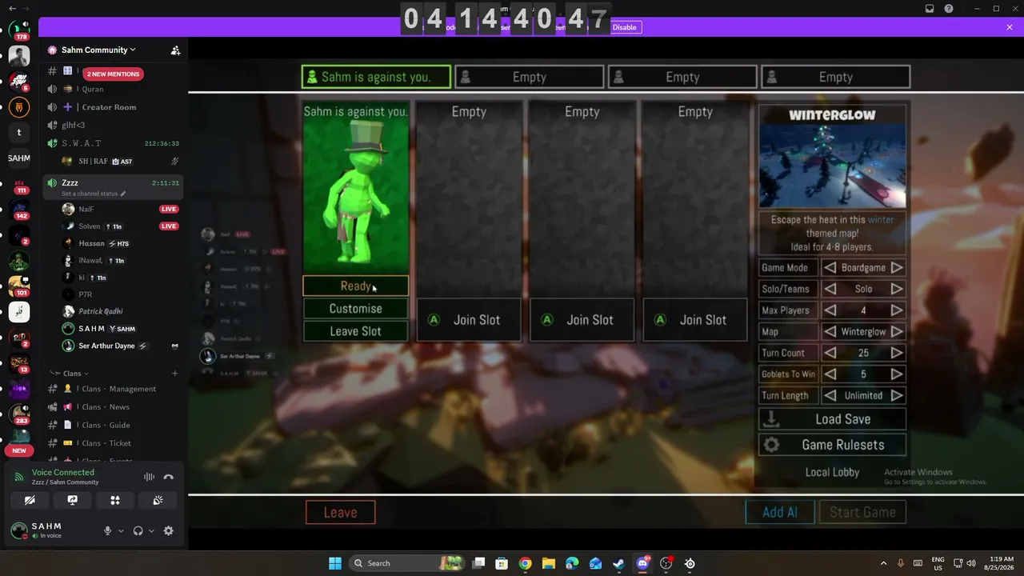Viewport: 1024px width, 576px height.
Task: Open headphone output options arrow
Action: click(151, 530)
